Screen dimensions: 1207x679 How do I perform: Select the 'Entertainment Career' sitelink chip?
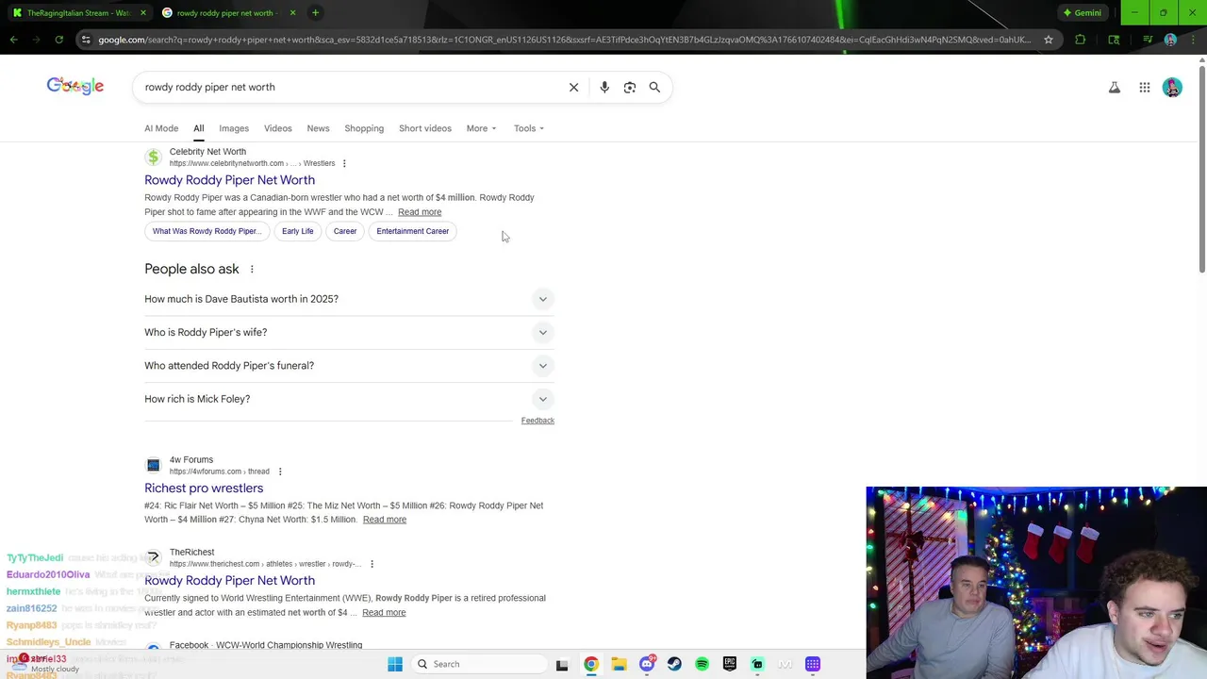pyautogui.click(x=412, y=231)
